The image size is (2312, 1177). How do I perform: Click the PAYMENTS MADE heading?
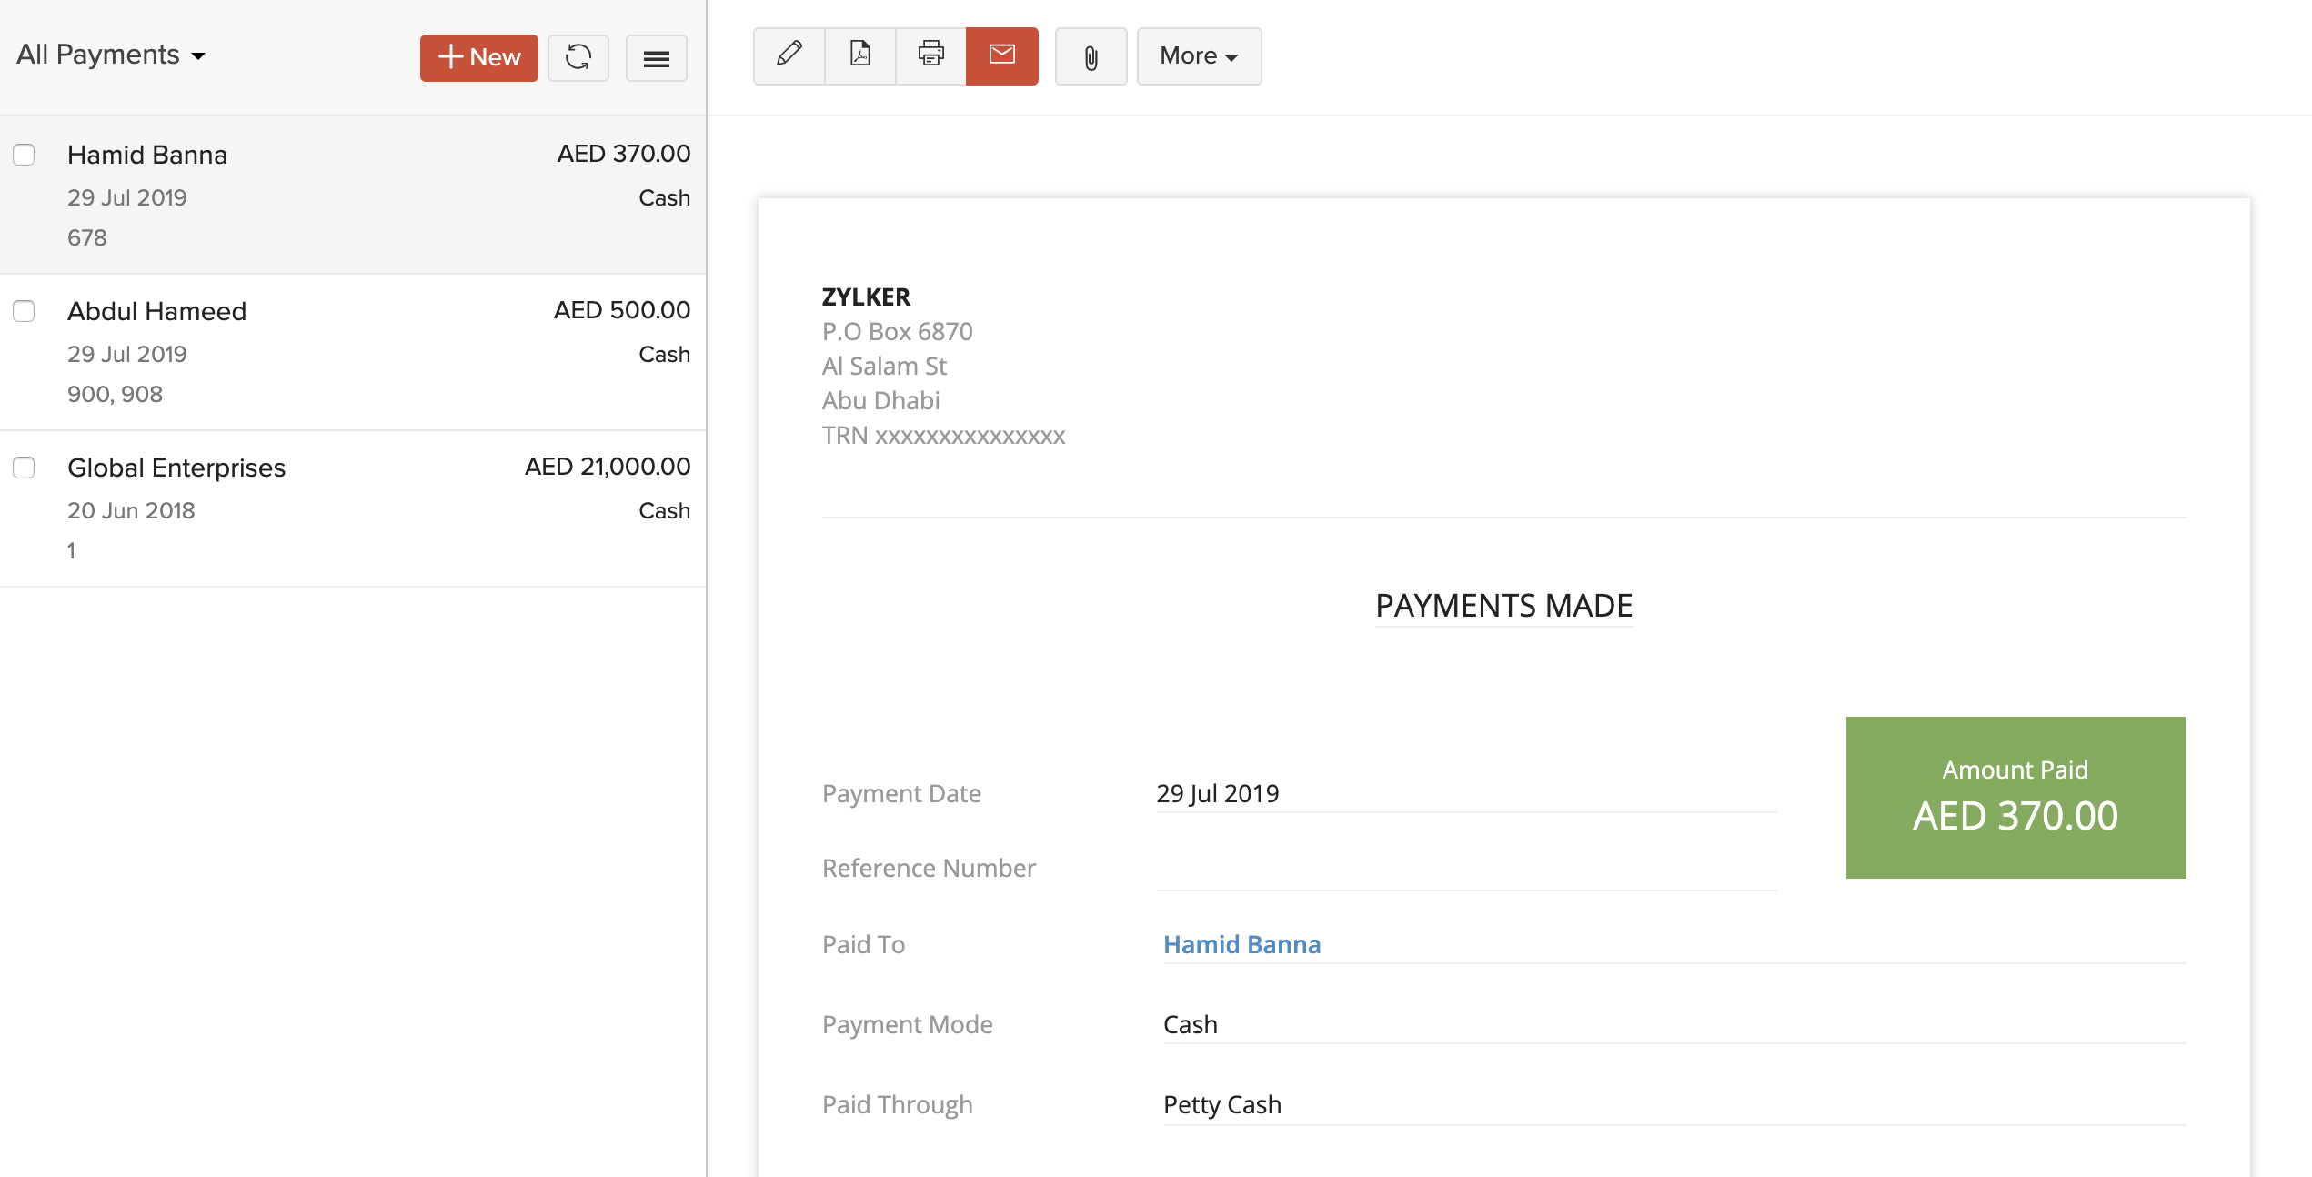(1503, 606)
